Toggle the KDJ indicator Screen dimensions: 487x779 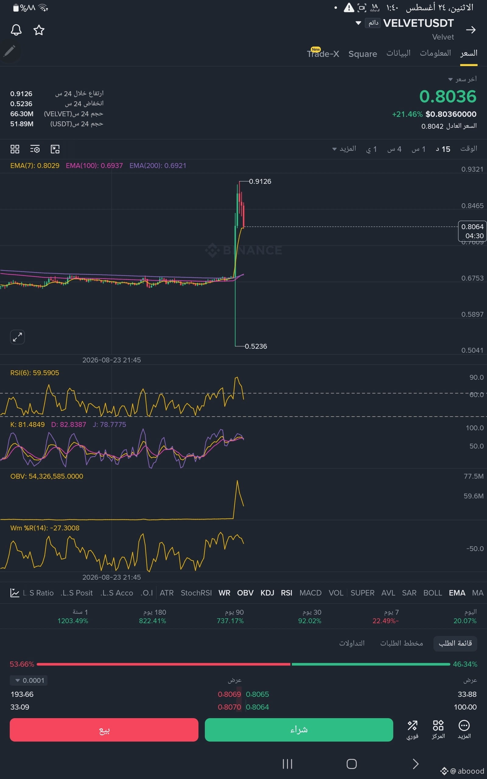click(267, 593)
